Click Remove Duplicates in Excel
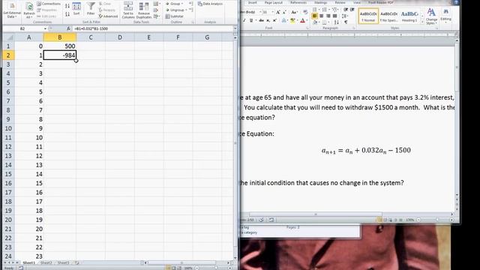 [x=144, y=10]
